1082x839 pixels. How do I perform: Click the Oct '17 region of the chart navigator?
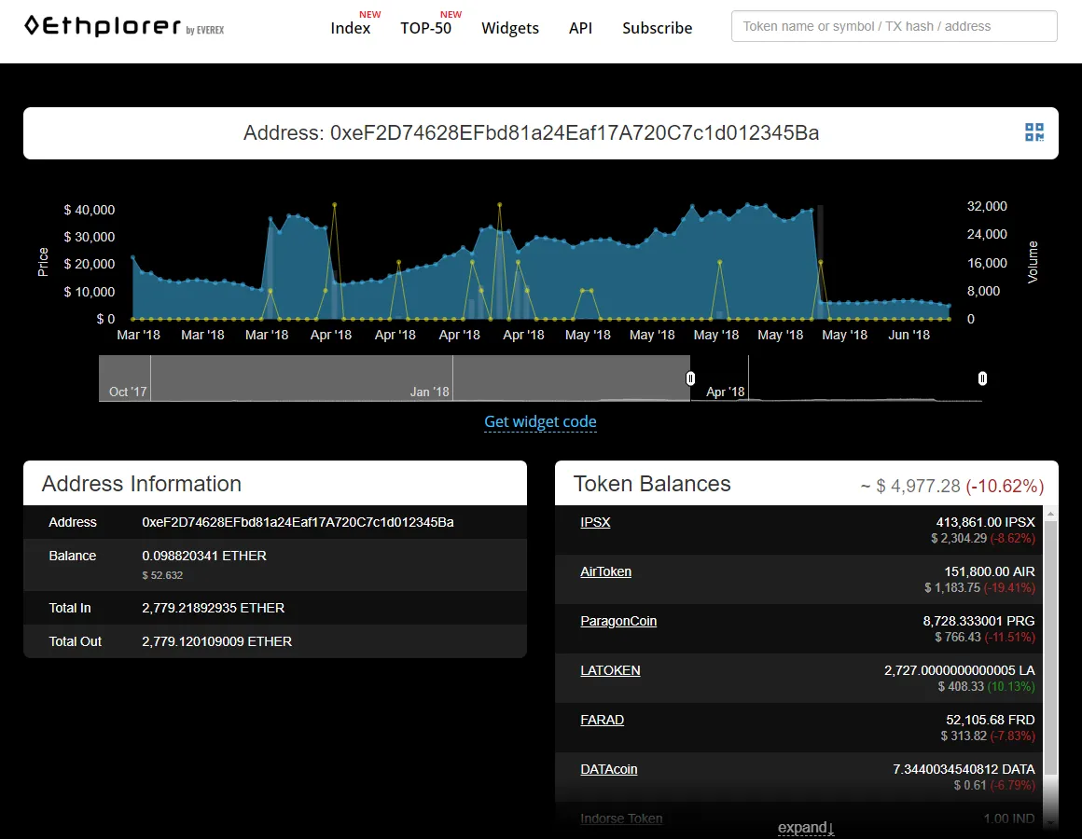(128, 392)
